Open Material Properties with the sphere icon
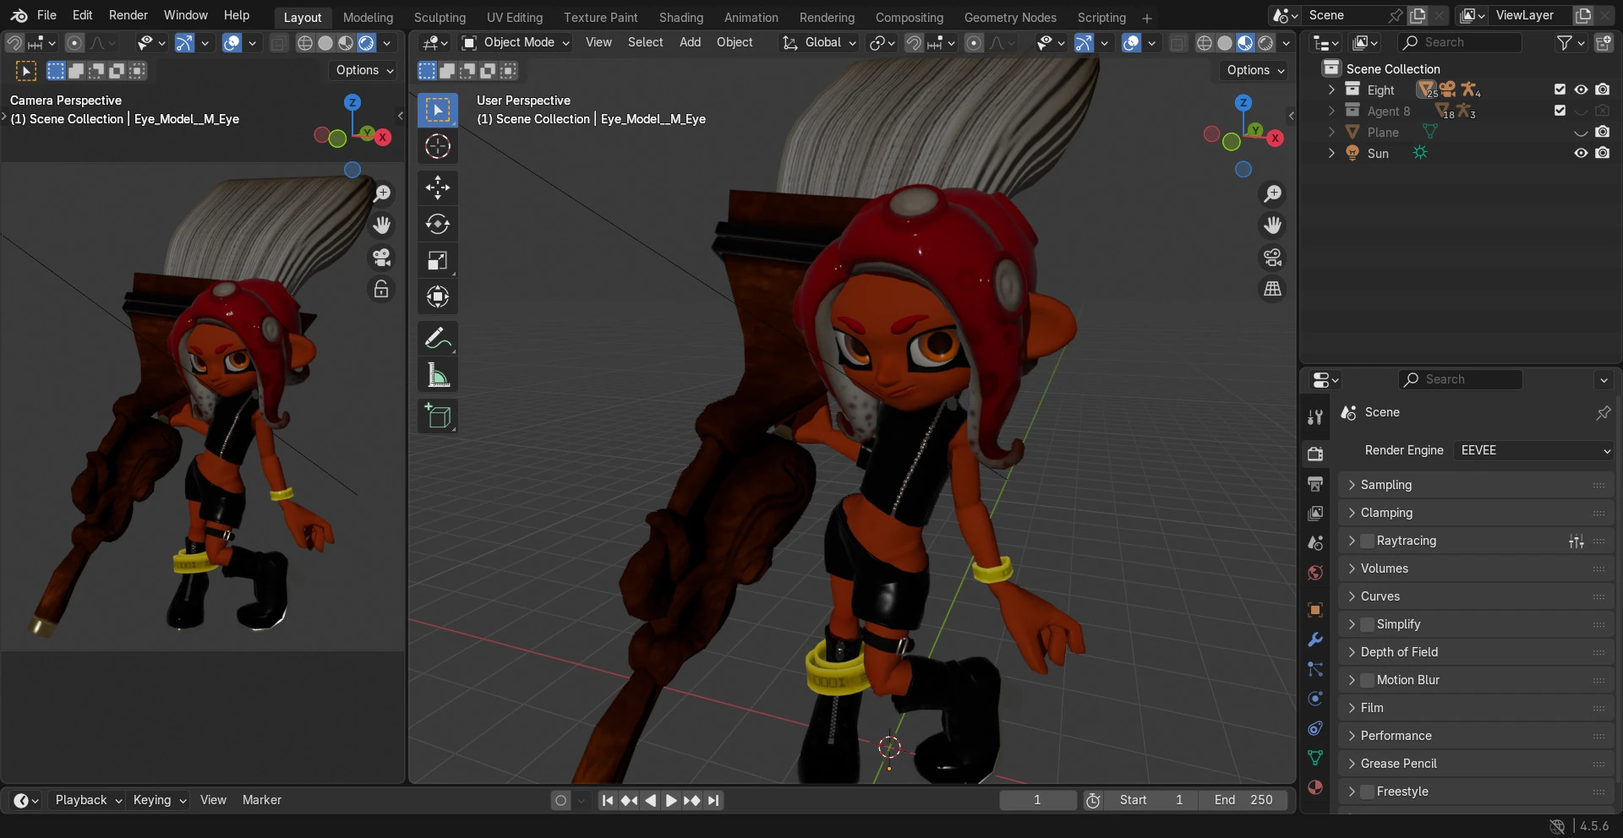1623x838 pixels. (1314, 787)
